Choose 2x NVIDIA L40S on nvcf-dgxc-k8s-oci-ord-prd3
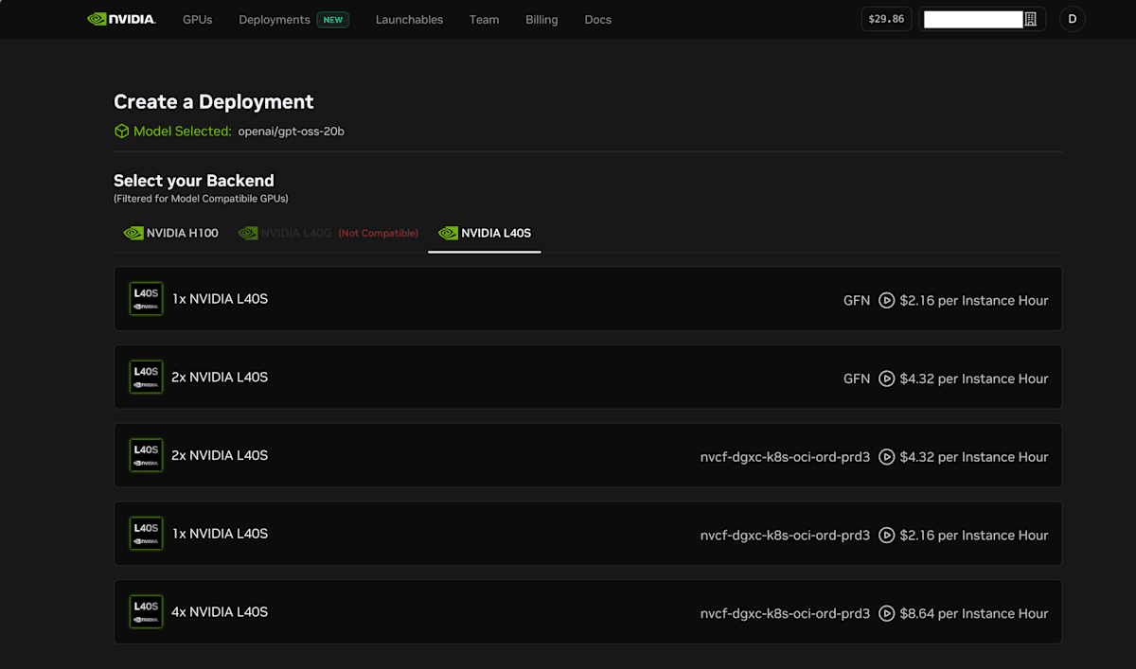 (588, 455)
